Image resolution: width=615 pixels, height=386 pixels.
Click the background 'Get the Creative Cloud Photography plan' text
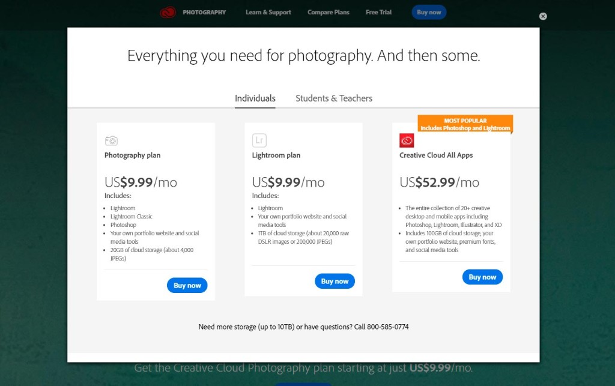303,368
